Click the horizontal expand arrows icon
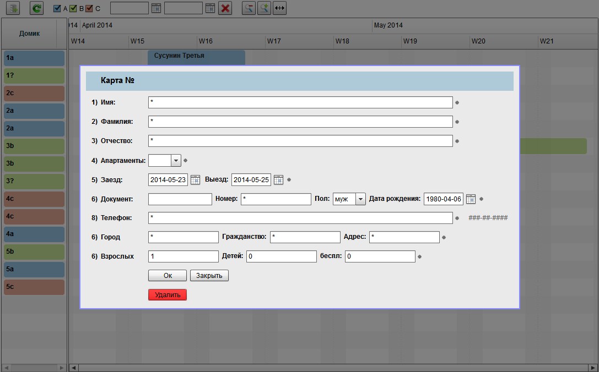Viewport: 599px width, 372px height. pyautogui.click(x=279, y=8)
